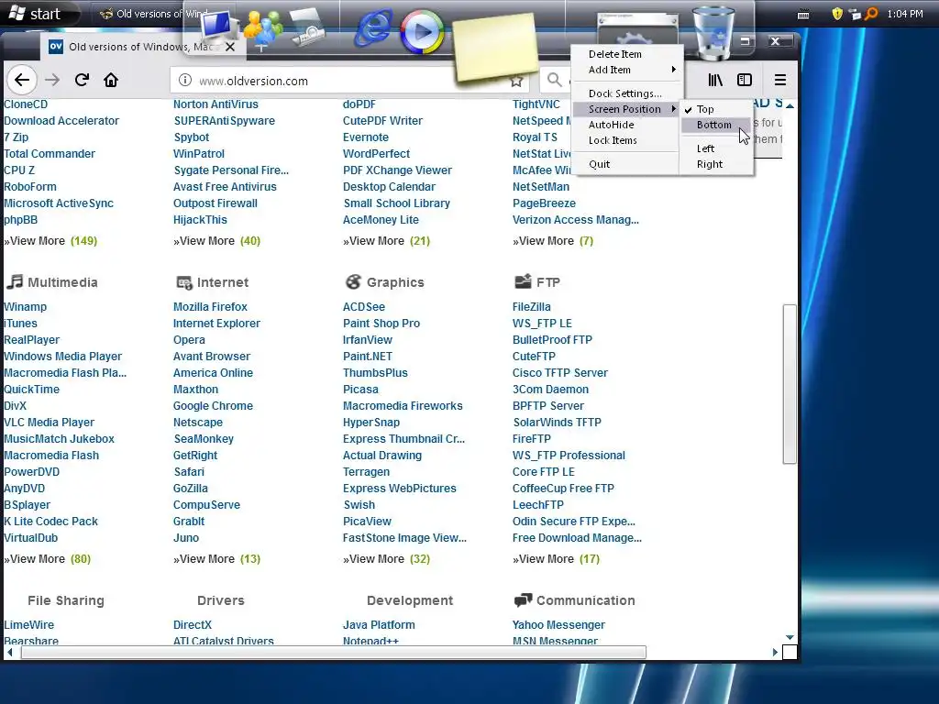Toggle the Firefox sidebar icon

click(x=745, y=81)
